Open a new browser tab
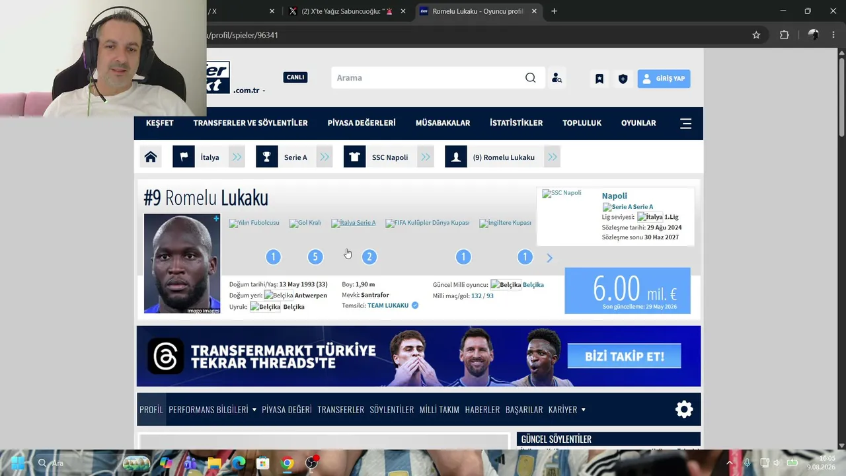Screen dimensions: 846x476 554,11
